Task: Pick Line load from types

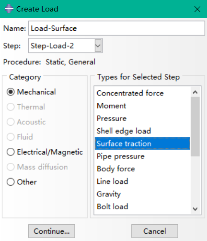Action: (x=142, y=181)
